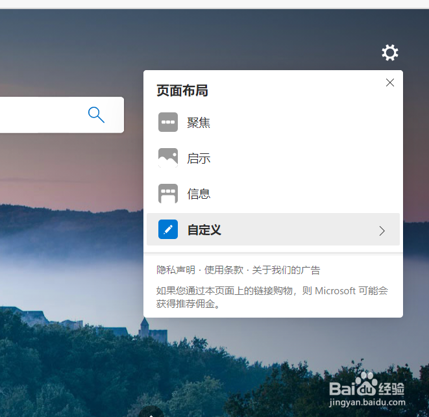The width and height of the screenshot is (429, 417).
Task: Click the 启示 picture layout icon
Action: coord(168,158)
